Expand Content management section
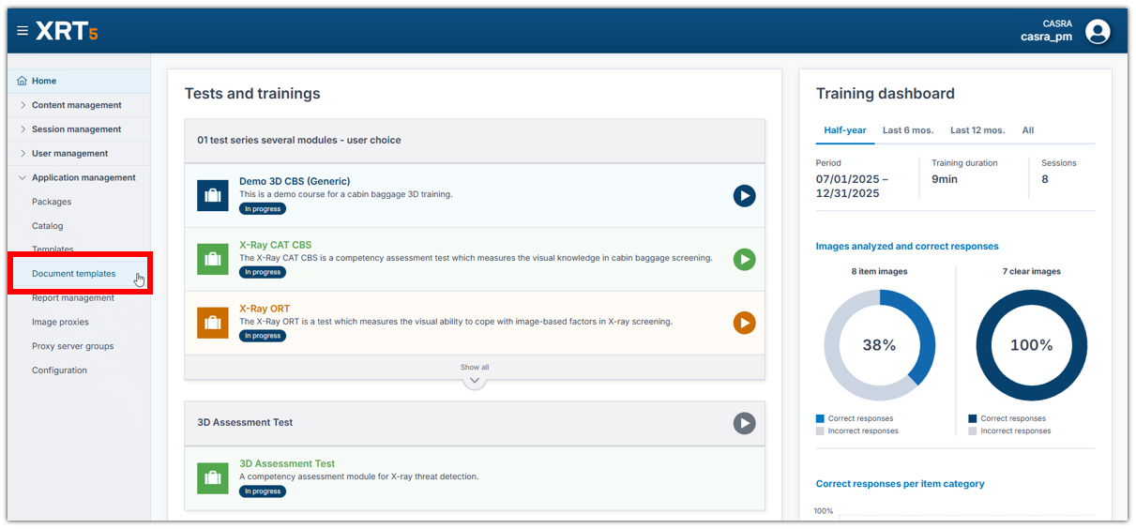 coord(76,105)
